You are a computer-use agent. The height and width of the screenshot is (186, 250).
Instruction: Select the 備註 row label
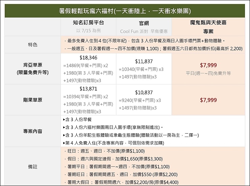click(32, 167)
